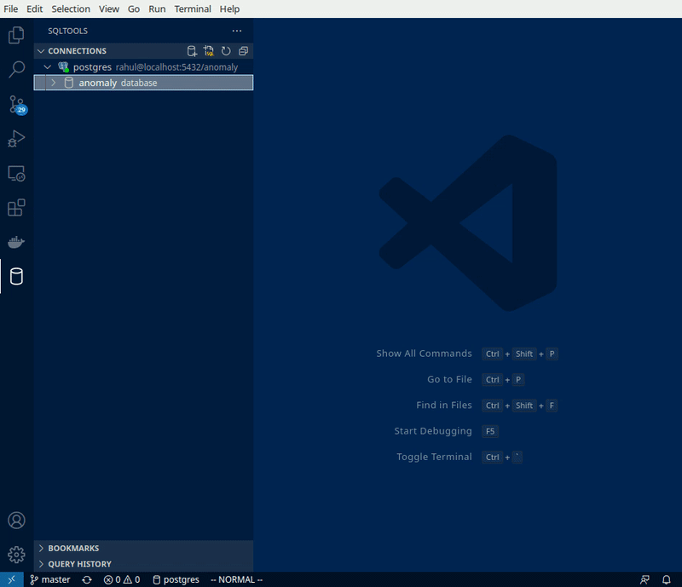Screen dimensions: 682x587
Task: Click the master branch in status bar
Action: tap(50, 579)
